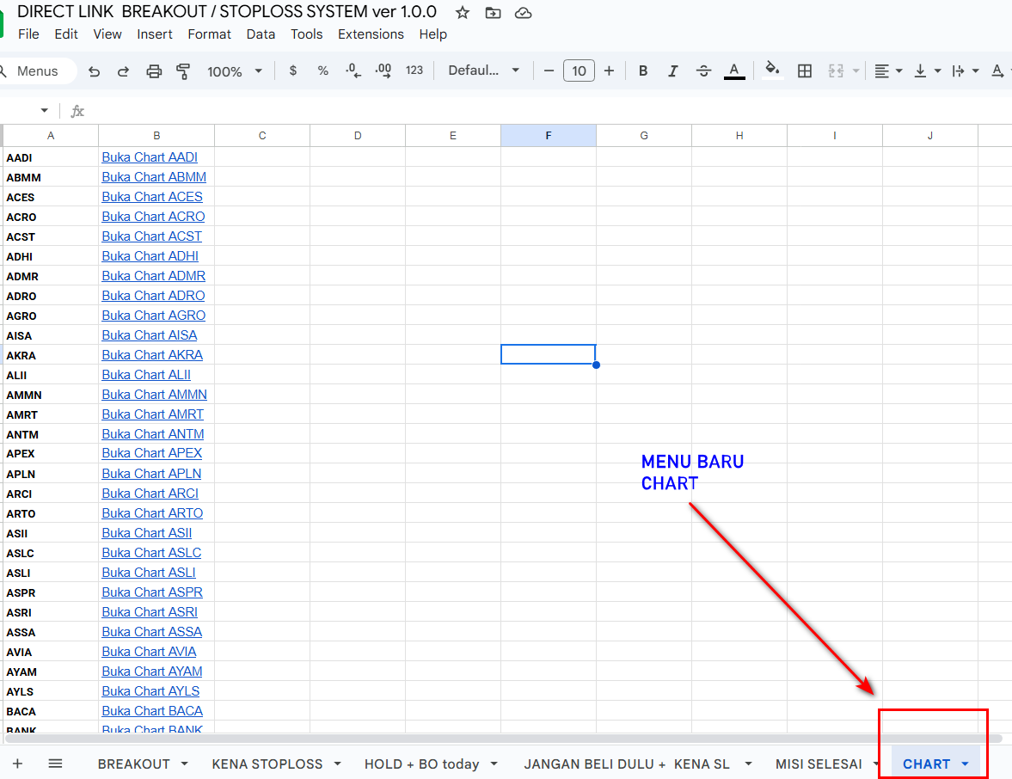The height and width of the screenshot is (779, 1012).
Task: Star this spreadsheet document
Action: pos(463,13)
